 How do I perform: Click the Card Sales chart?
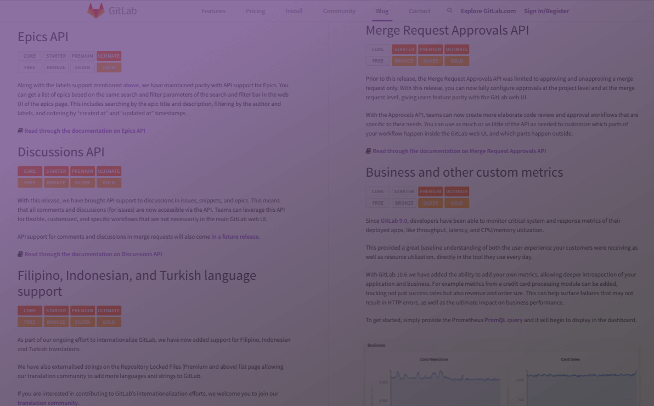pos(570,380)
